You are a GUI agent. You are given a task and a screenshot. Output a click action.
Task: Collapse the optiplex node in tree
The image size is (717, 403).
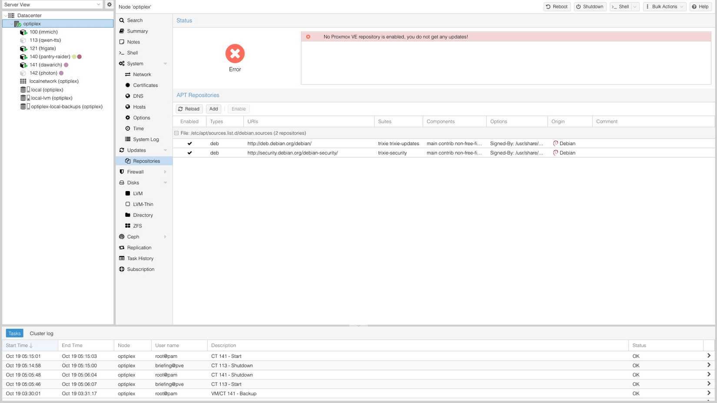tap(11, 24)
